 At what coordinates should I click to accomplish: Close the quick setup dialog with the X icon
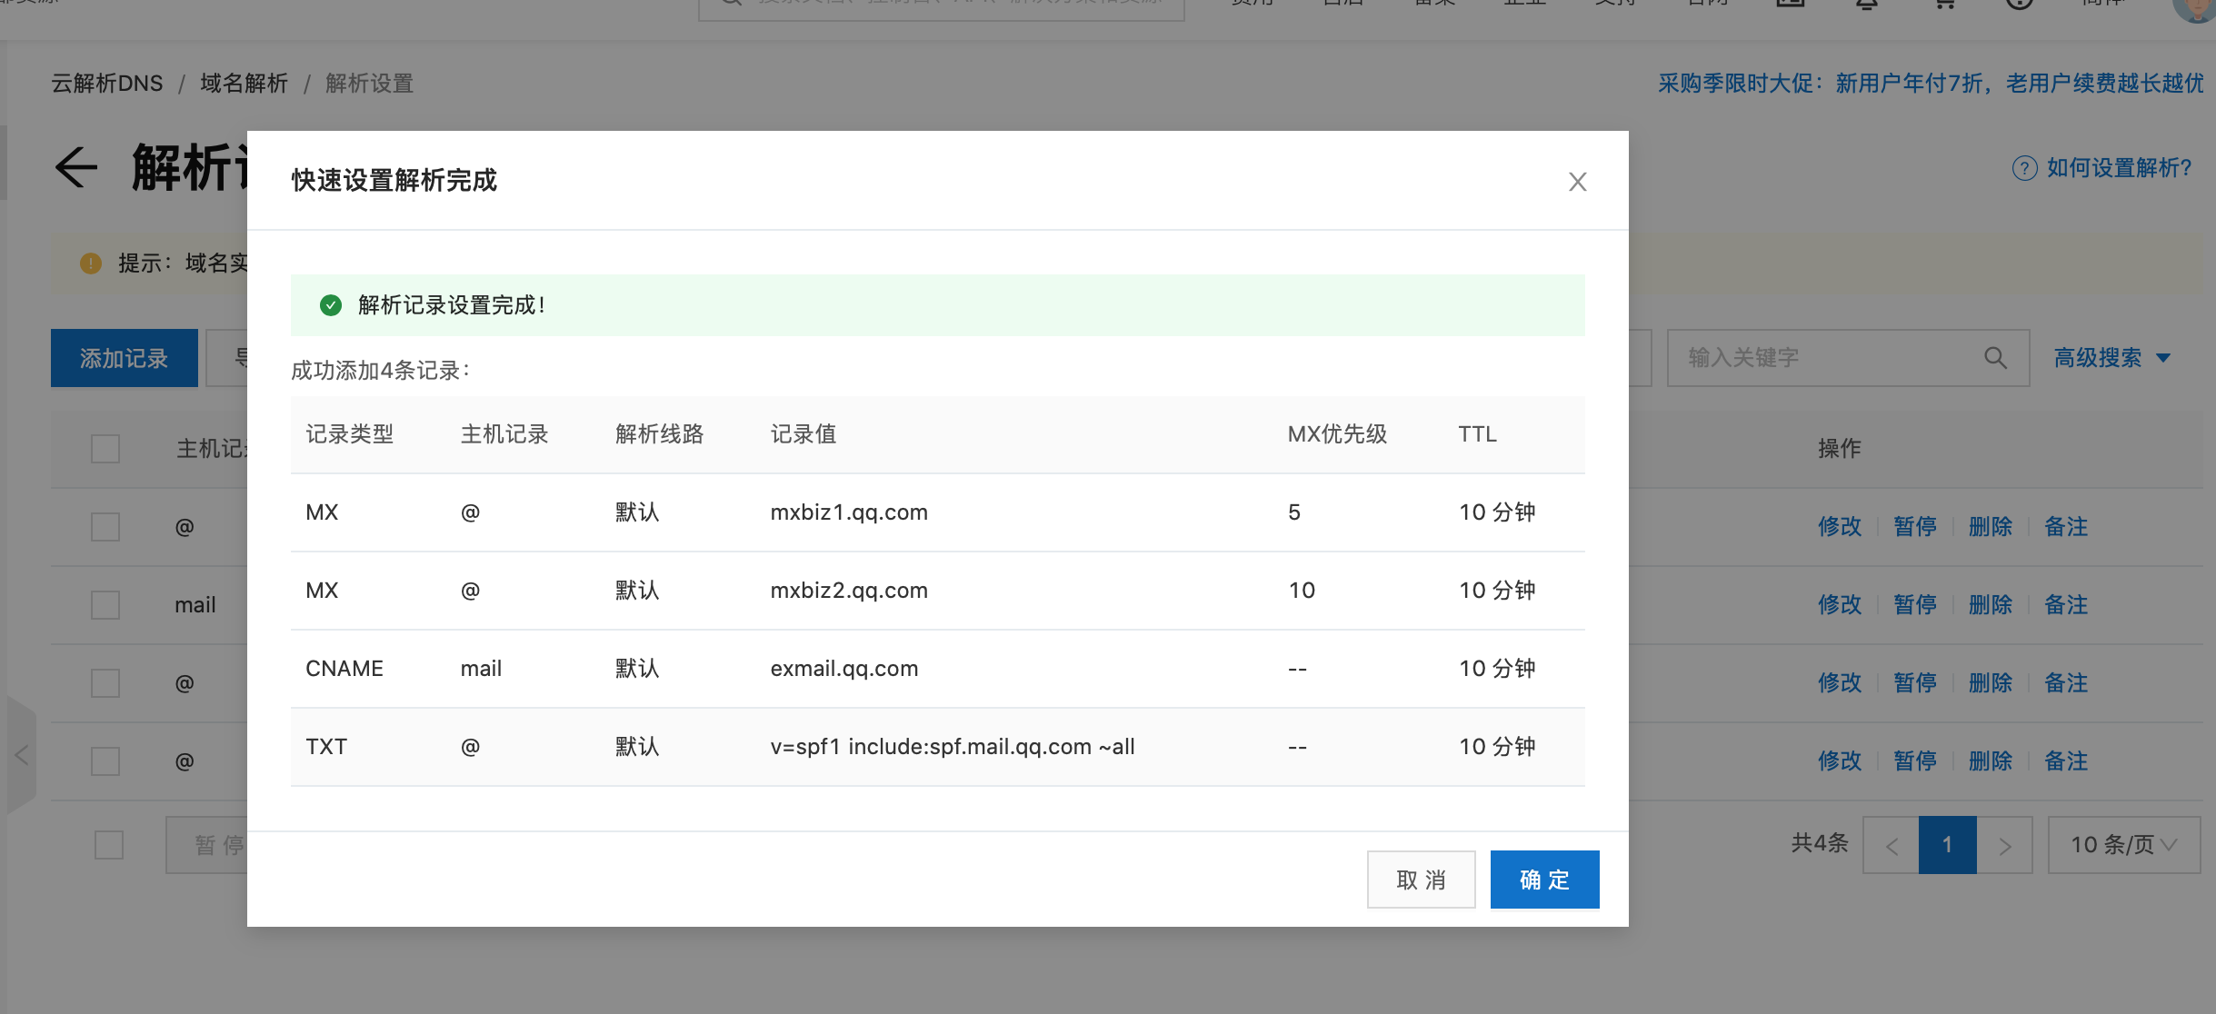coord(1577,182)
